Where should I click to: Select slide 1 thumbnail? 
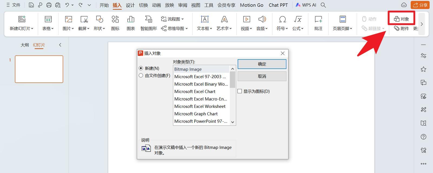(39, 69)
